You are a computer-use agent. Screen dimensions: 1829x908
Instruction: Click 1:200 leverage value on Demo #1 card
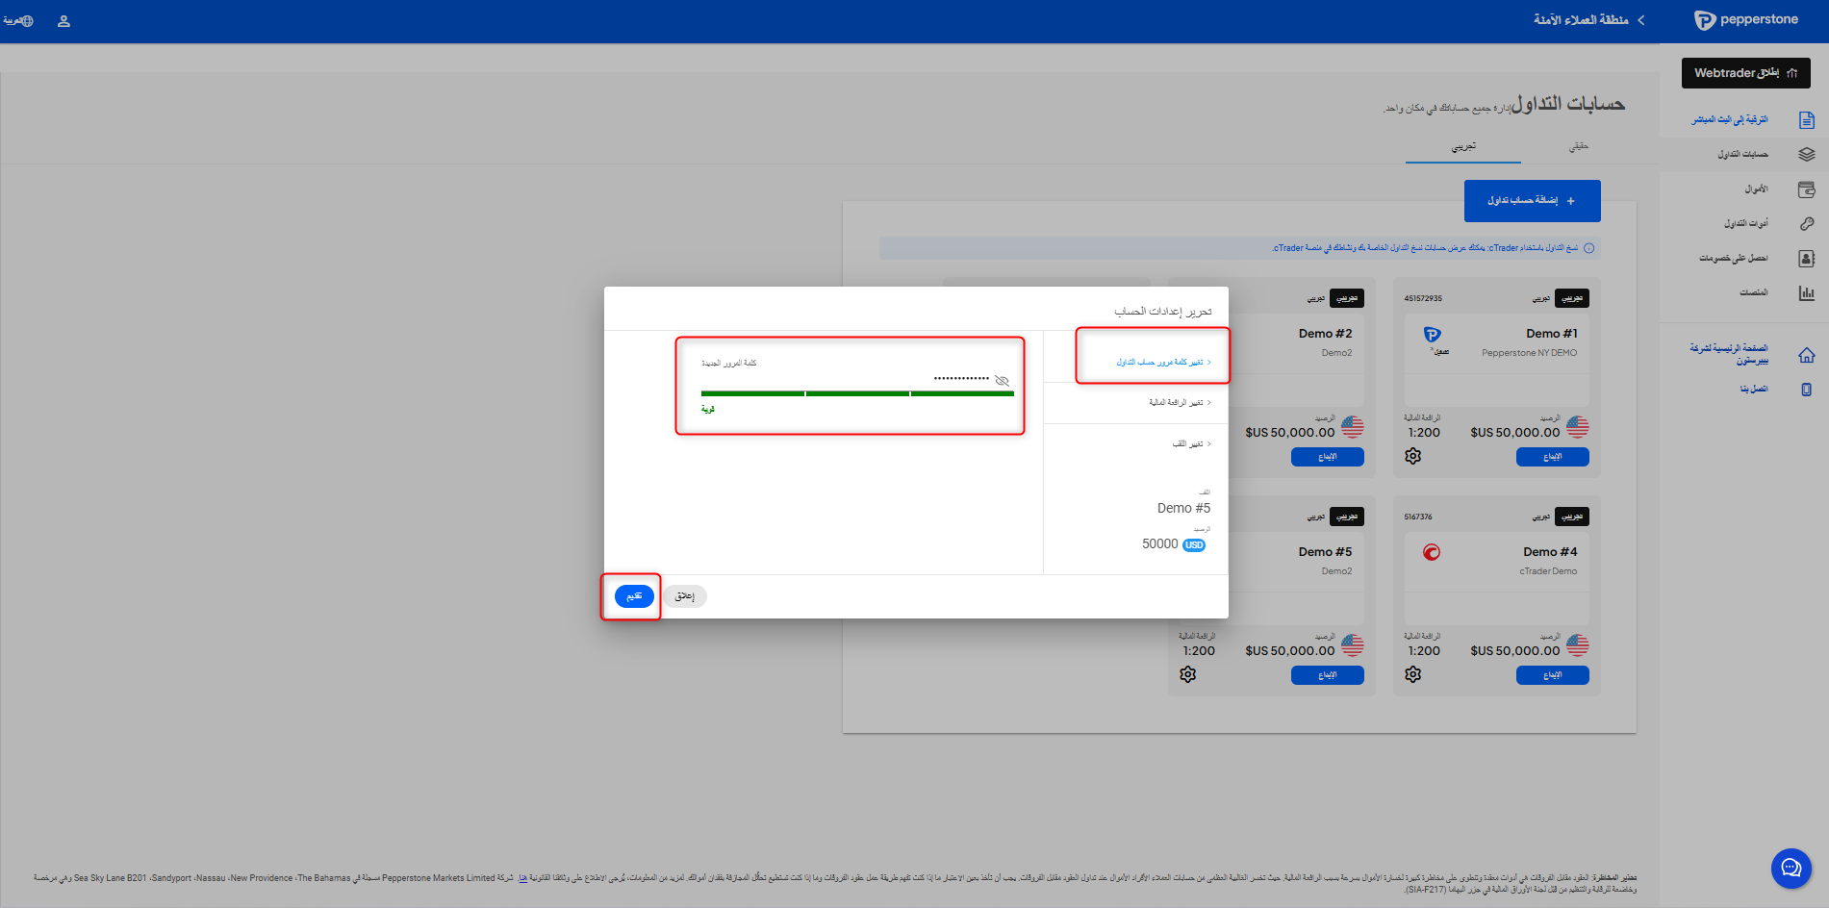pyautogui.click(x=1424, y=433)
